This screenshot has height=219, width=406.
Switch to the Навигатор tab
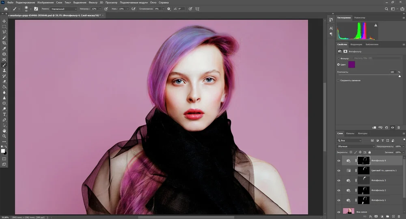click(x=359, y=18)
